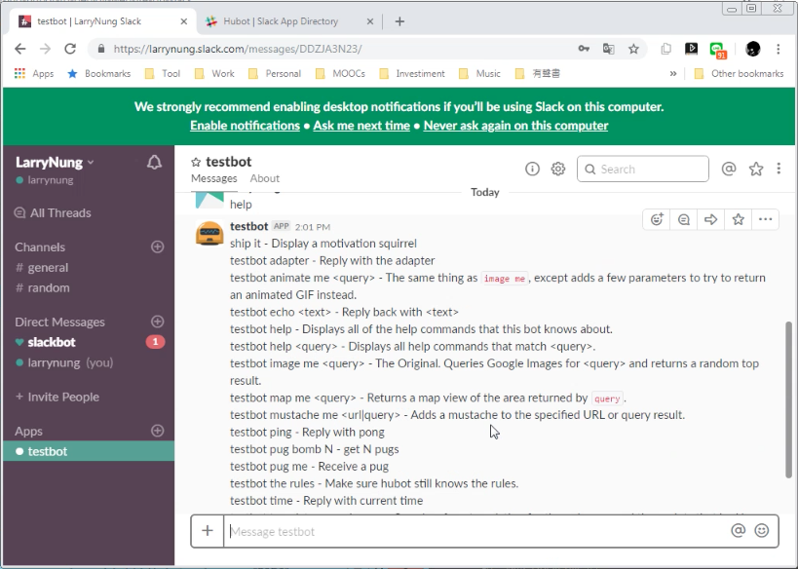This screenshot has height=569, width=798.
Task: Open Chrome's three-dot menu
Action: click(779, 49)
